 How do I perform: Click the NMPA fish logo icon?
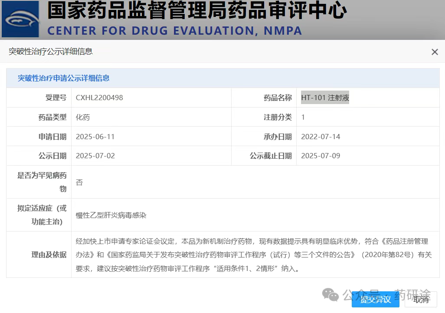pos(20,20)
